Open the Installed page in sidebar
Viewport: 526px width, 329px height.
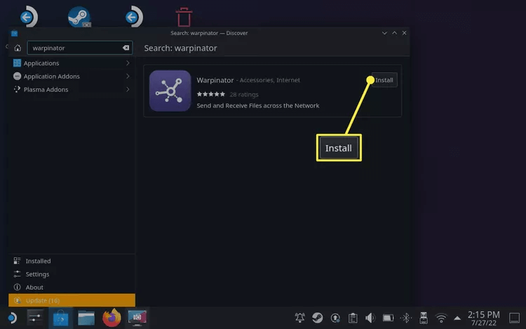click(38, 261)
